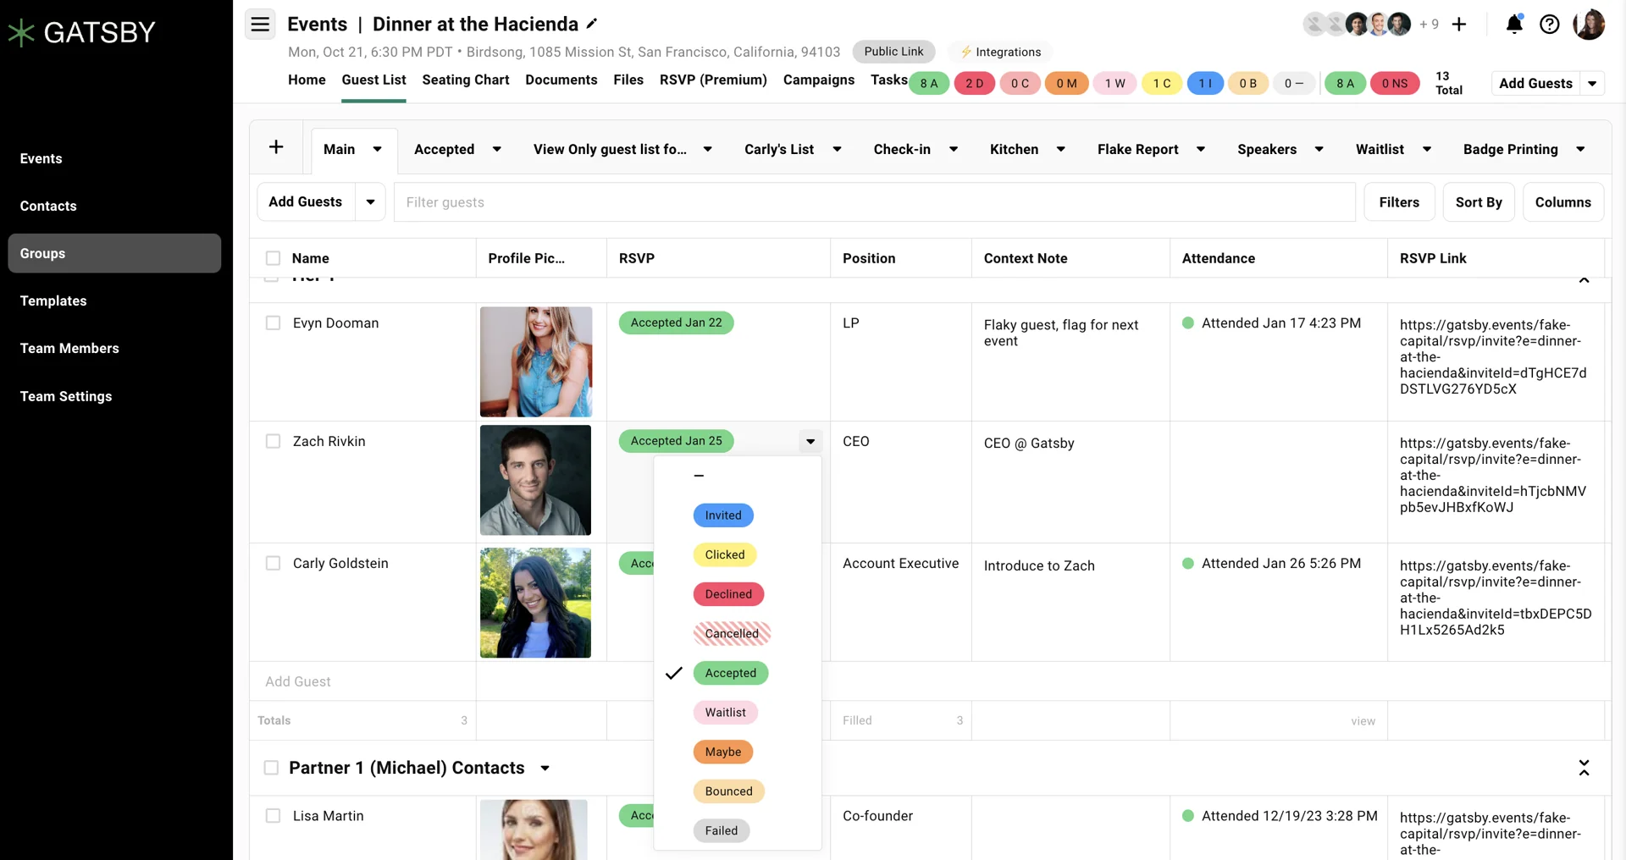This screenshot has height=860, width=1626.
Task: Open Evyn Dooman's profile picture
Action: (x=536, y=361)
